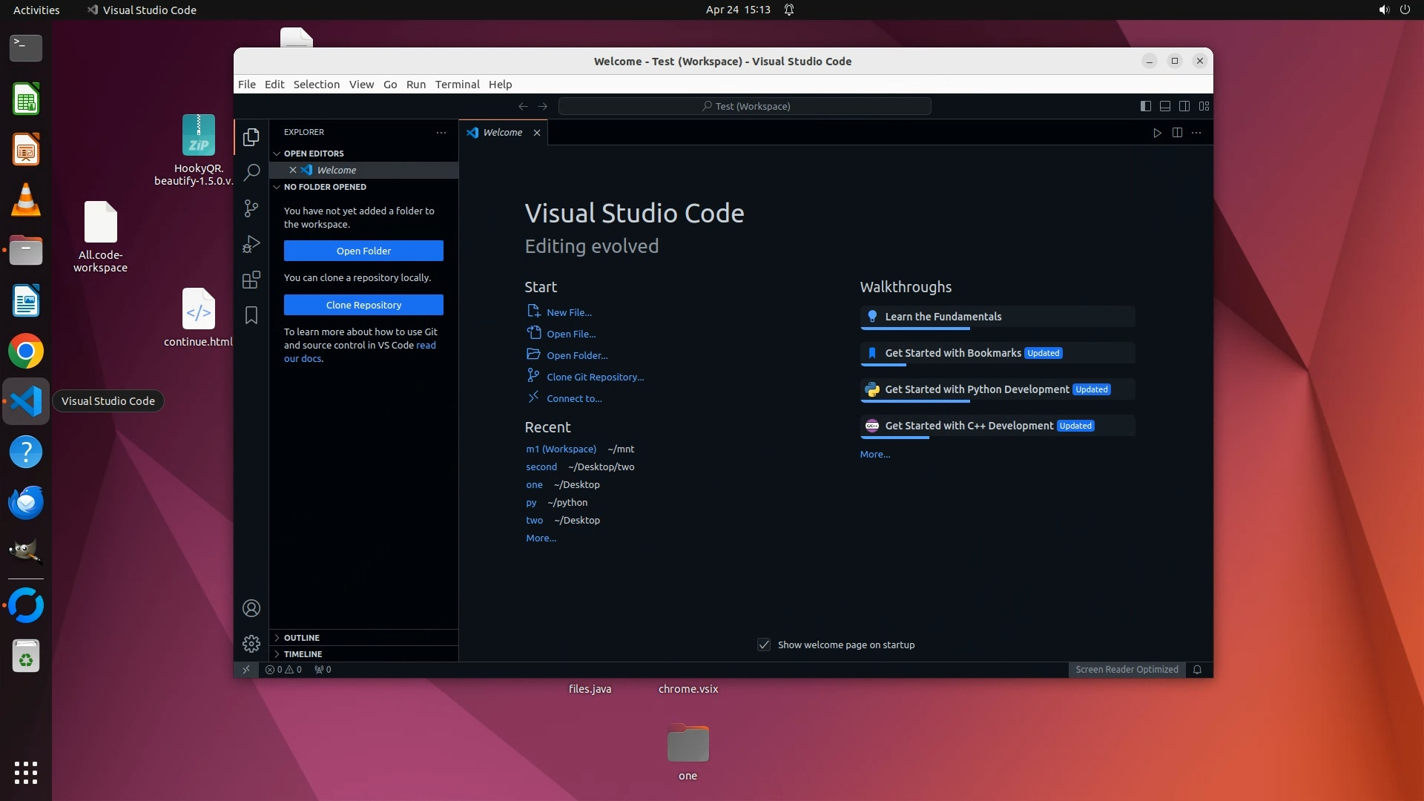Uncheck Show welcome page on startup
This screenshot has width=1424, height=801.
tap(764, 645)
